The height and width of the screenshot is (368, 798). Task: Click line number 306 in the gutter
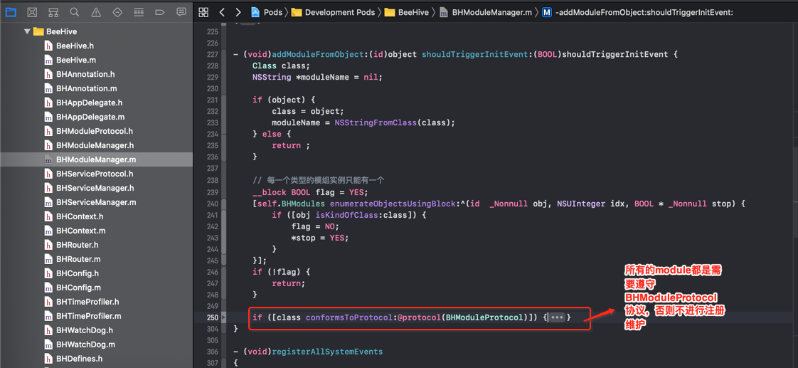(213, 352)
